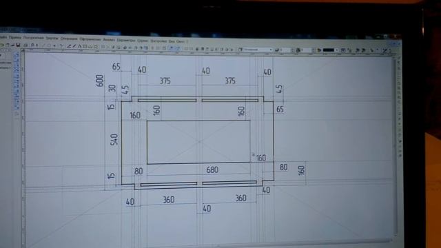Open the Параметры menu
This screenshot has height=248, width=441.
pos(126,40)
